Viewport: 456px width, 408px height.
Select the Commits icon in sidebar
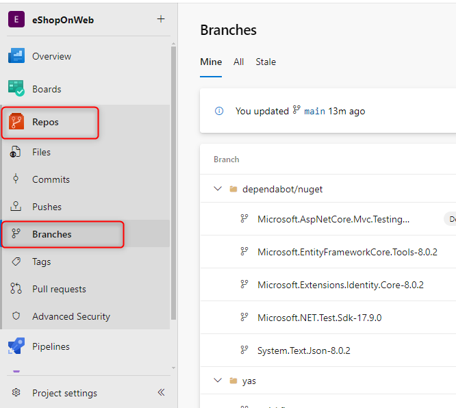coord(16,179)
